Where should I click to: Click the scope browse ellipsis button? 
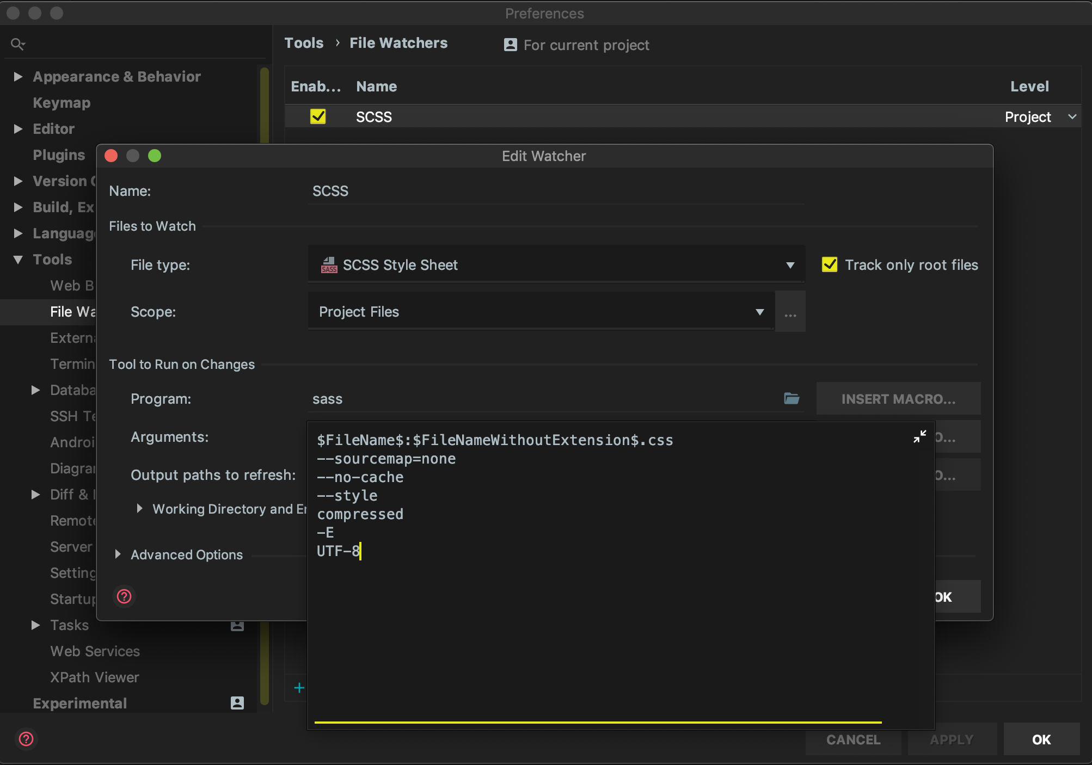(790, 312)
